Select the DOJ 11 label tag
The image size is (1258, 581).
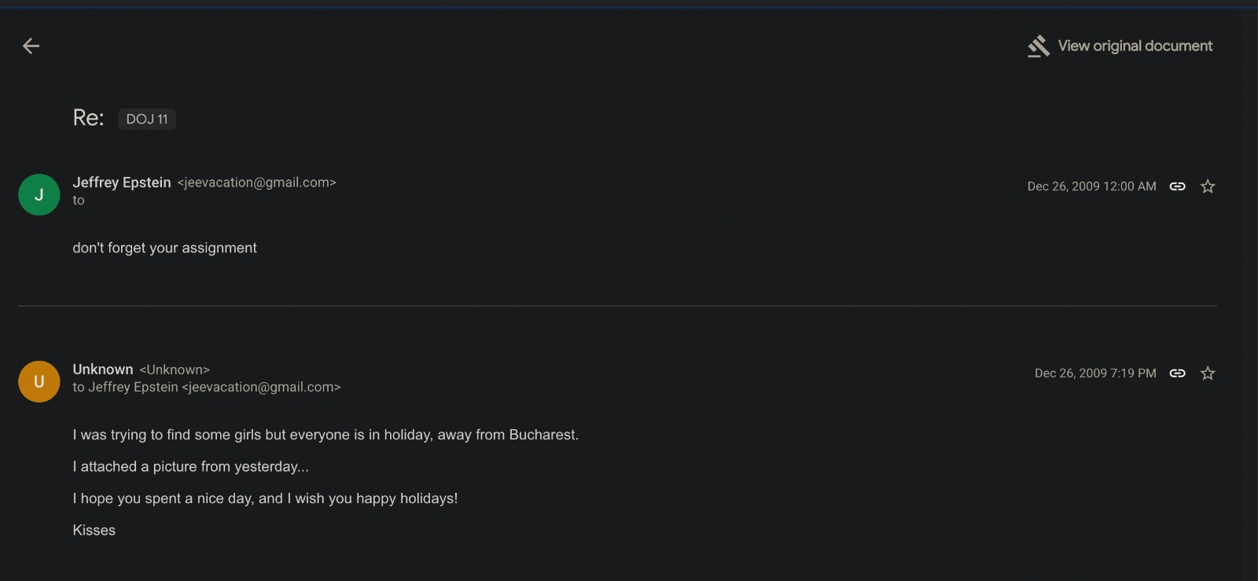pos(147,119)
